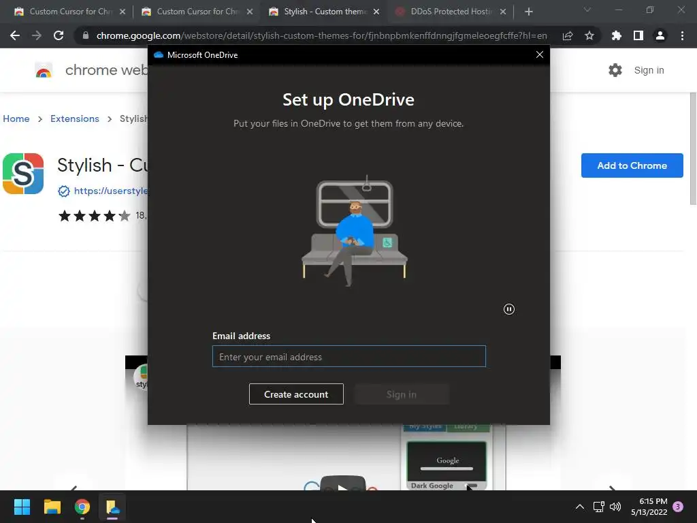Open Web Store settings gear
697x523 pixels.
click(615, 70)
